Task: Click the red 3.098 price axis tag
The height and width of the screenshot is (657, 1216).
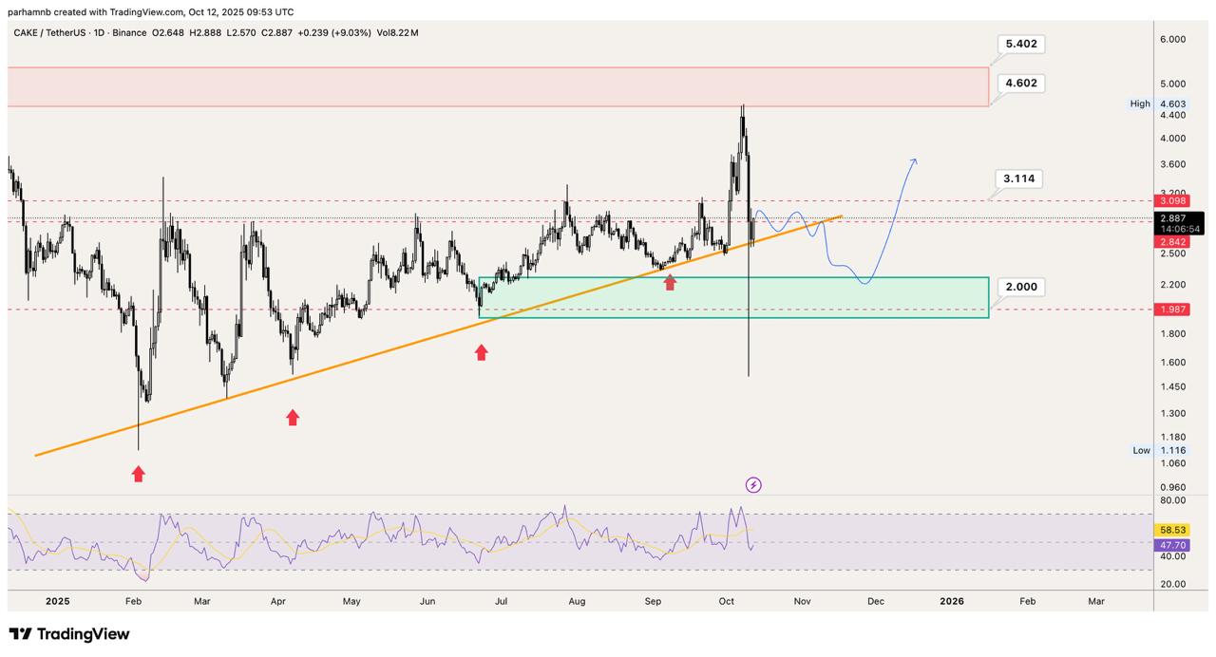Action: pyautogui.click(x=1171, y=201)
